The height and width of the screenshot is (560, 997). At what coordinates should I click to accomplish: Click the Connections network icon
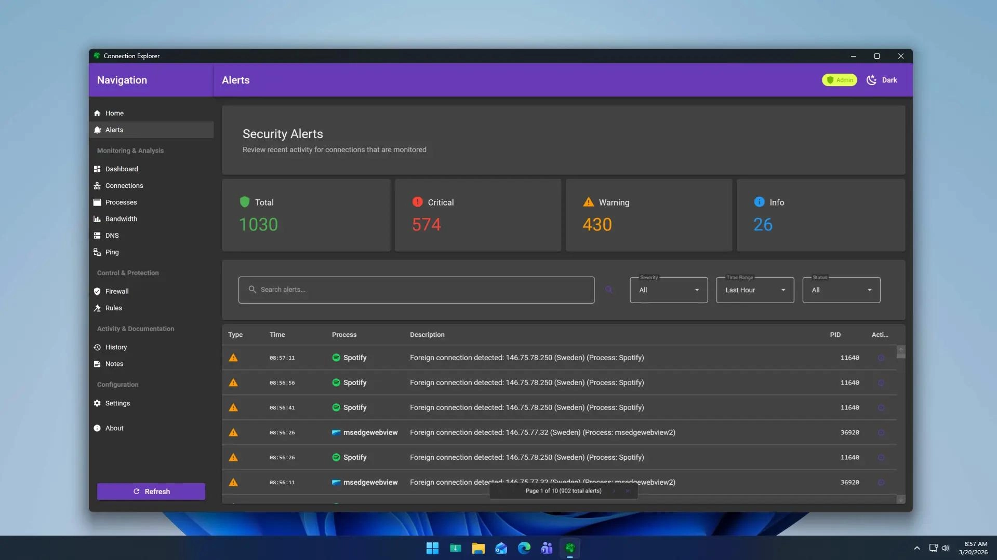[x=97, y=185]
